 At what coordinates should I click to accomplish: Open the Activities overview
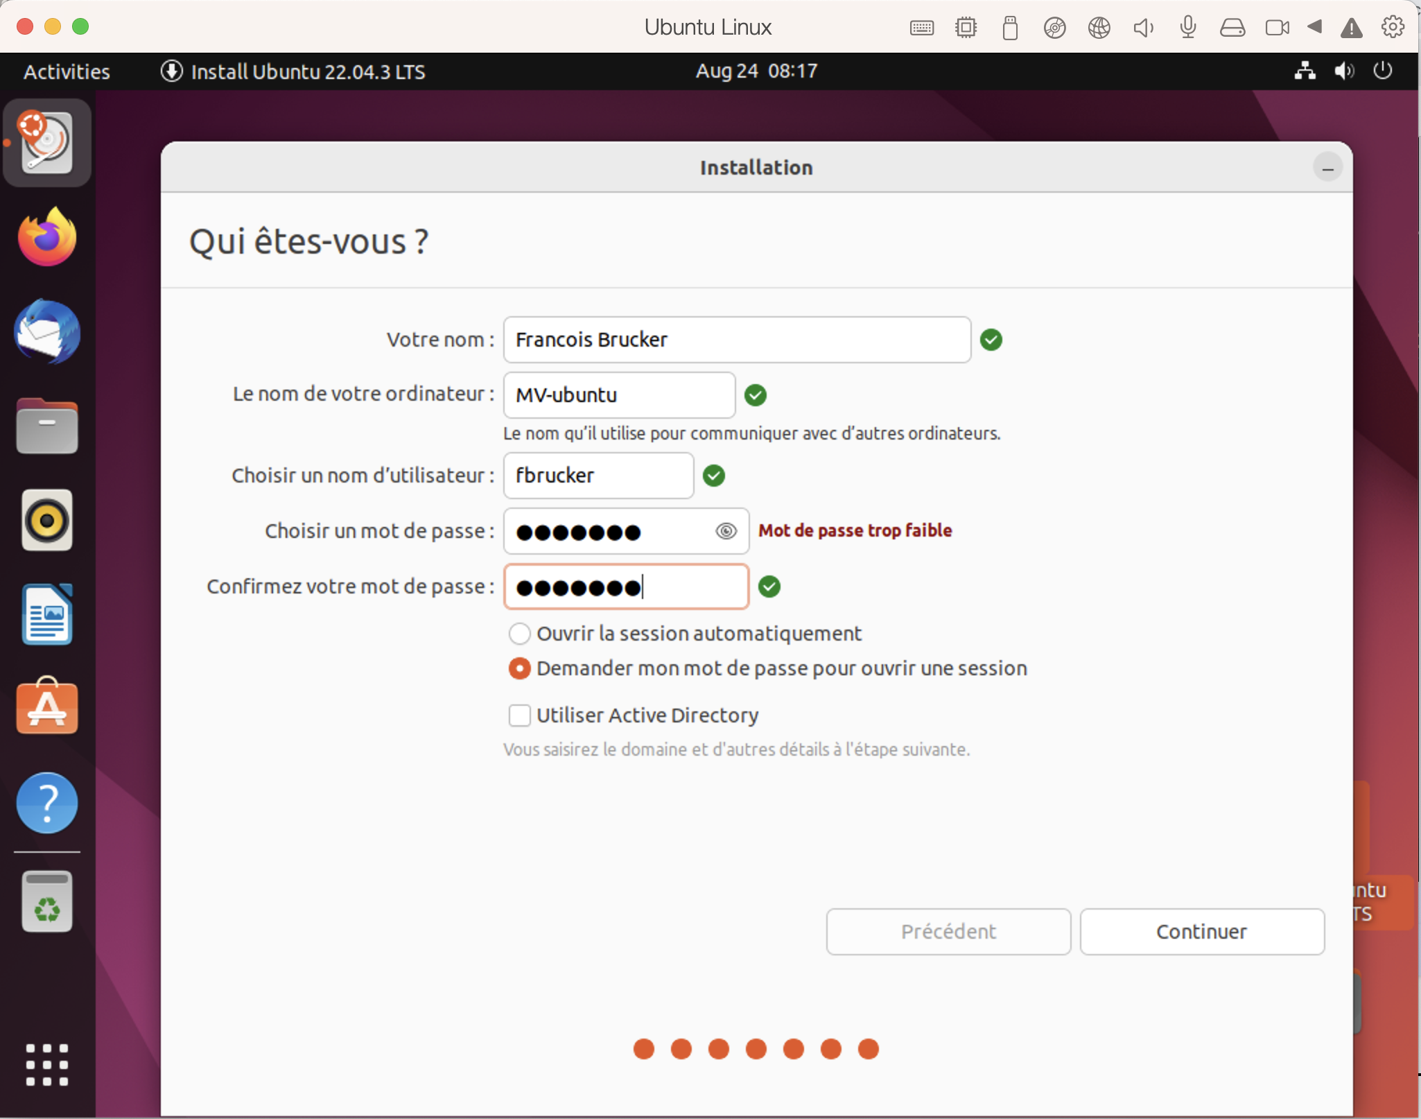[67, 71]
